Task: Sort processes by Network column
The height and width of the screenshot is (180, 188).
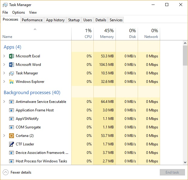Action: 149,34
